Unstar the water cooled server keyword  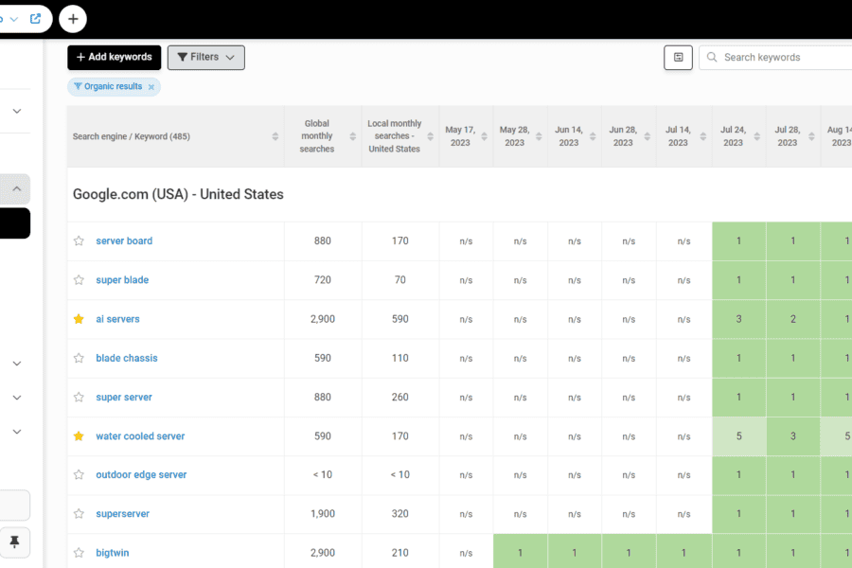pos(80,436)
